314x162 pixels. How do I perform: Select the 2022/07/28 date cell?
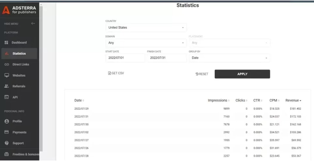click(x=81, y=156)
